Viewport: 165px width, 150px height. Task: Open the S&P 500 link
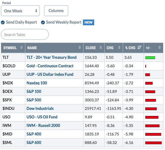(x=34, y=100)
